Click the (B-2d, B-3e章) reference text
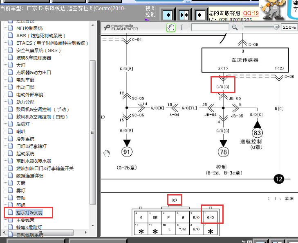 tap(224, 173)
